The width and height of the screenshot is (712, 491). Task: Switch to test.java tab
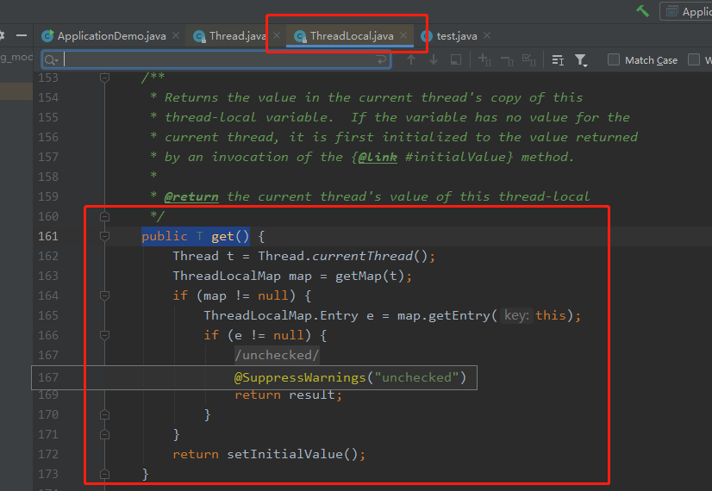click(456, 36)
